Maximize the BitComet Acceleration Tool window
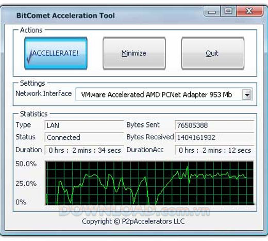The image size is (268, 241). [228, 11]
